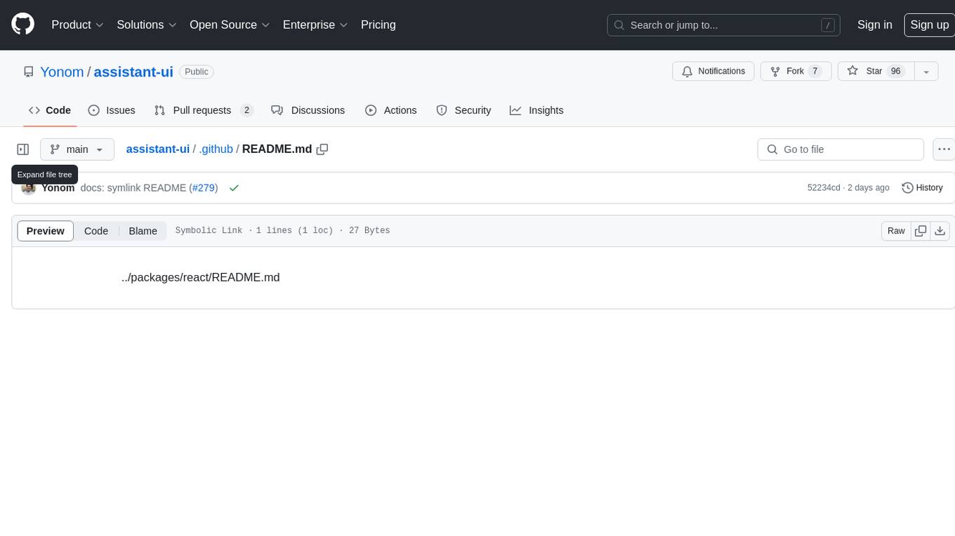Open the GitHub homepage logo
This screenshot has height=536, width=955.
pos(23,25)
